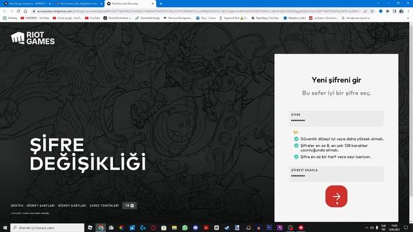This screenshot has width=413, height=232.
Task: Click the browser forward arrow
Action: (x=12, y=12)
